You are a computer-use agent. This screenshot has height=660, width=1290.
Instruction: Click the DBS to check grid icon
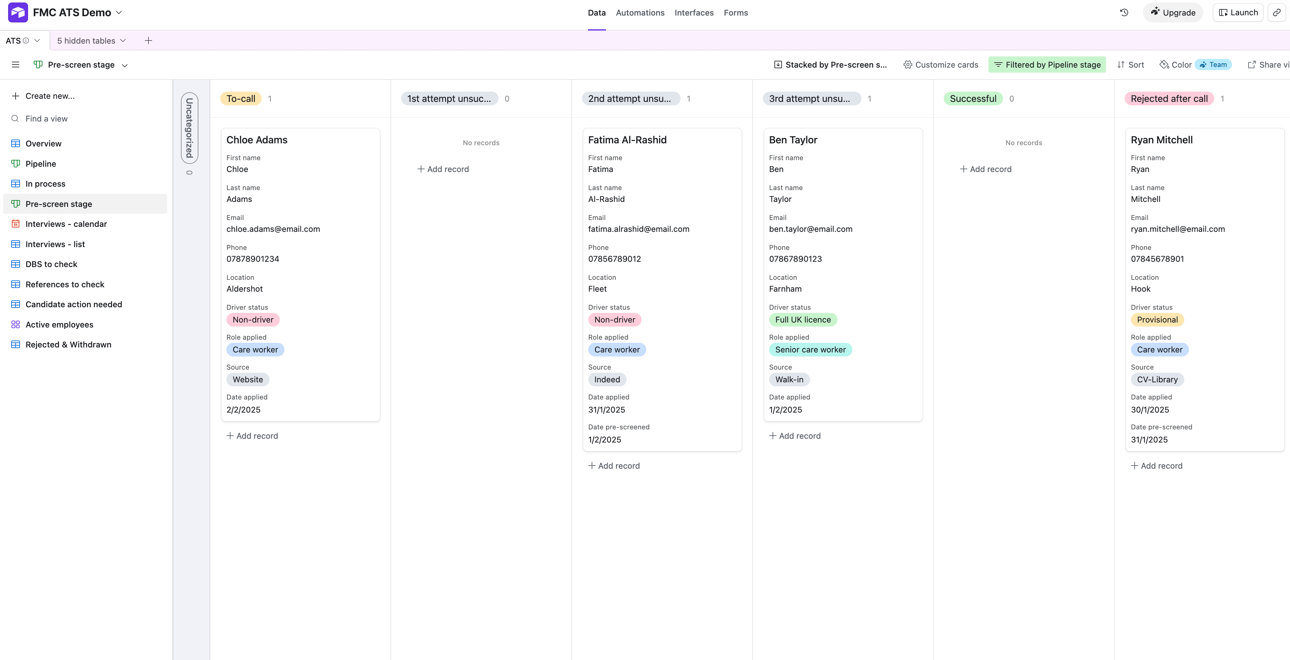tap(16, 264)
